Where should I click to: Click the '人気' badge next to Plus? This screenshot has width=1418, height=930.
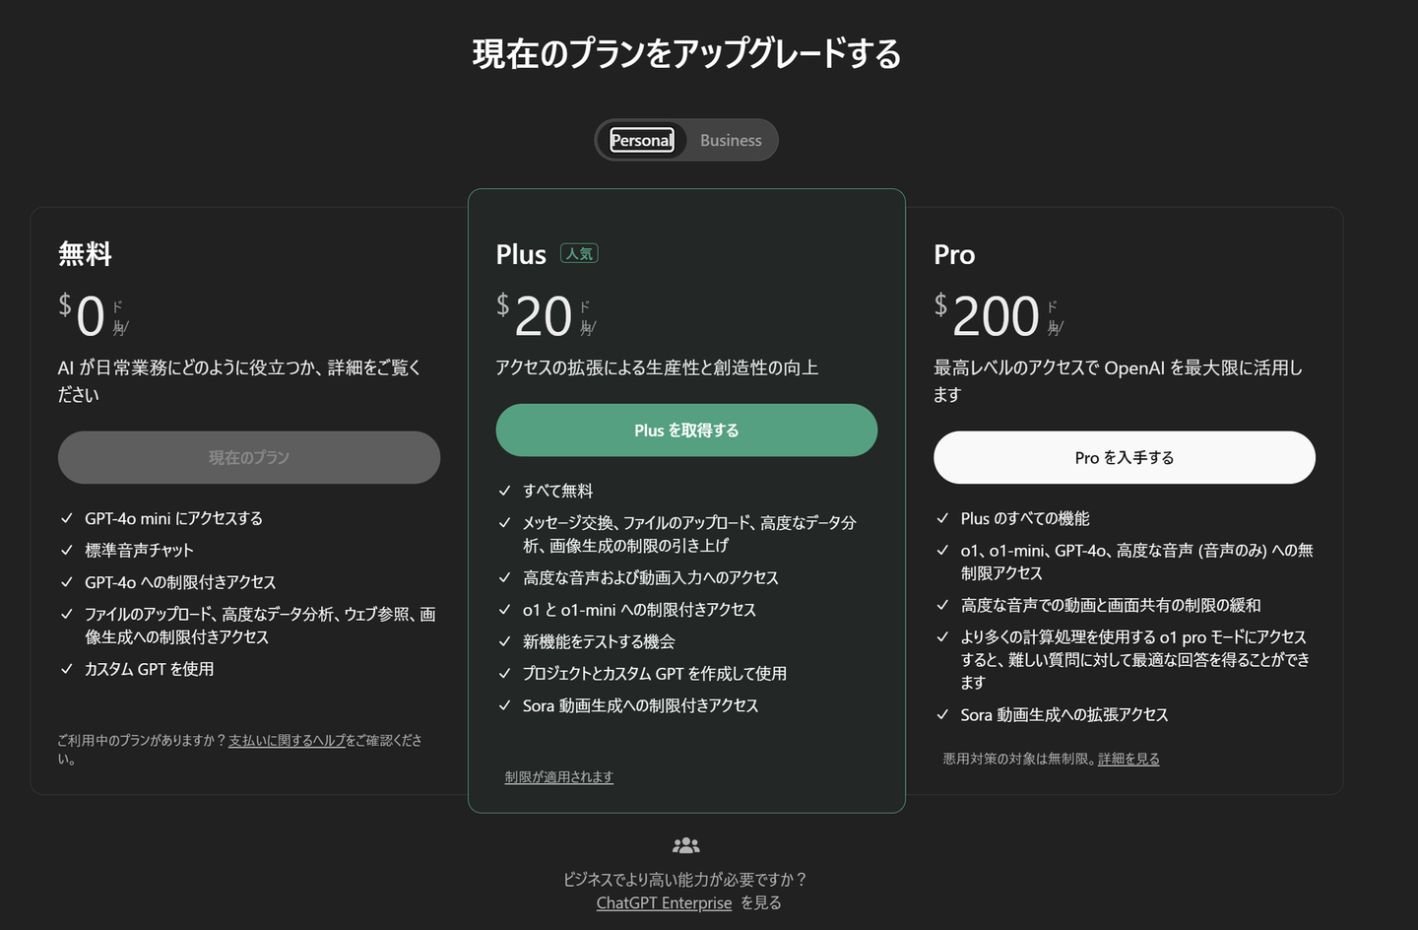pos(579,253)
